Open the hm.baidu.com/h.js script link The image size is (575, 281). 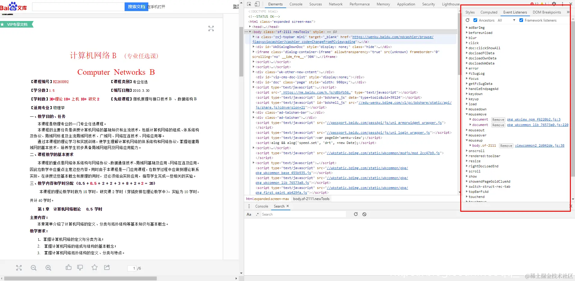[x=316, y=92]
